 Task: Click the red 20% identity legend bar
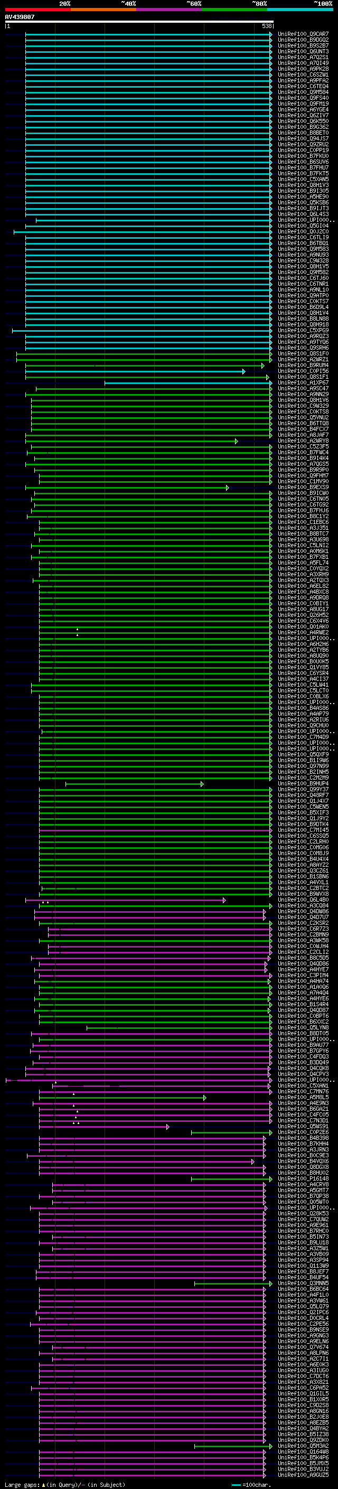[x=37, y=10]
